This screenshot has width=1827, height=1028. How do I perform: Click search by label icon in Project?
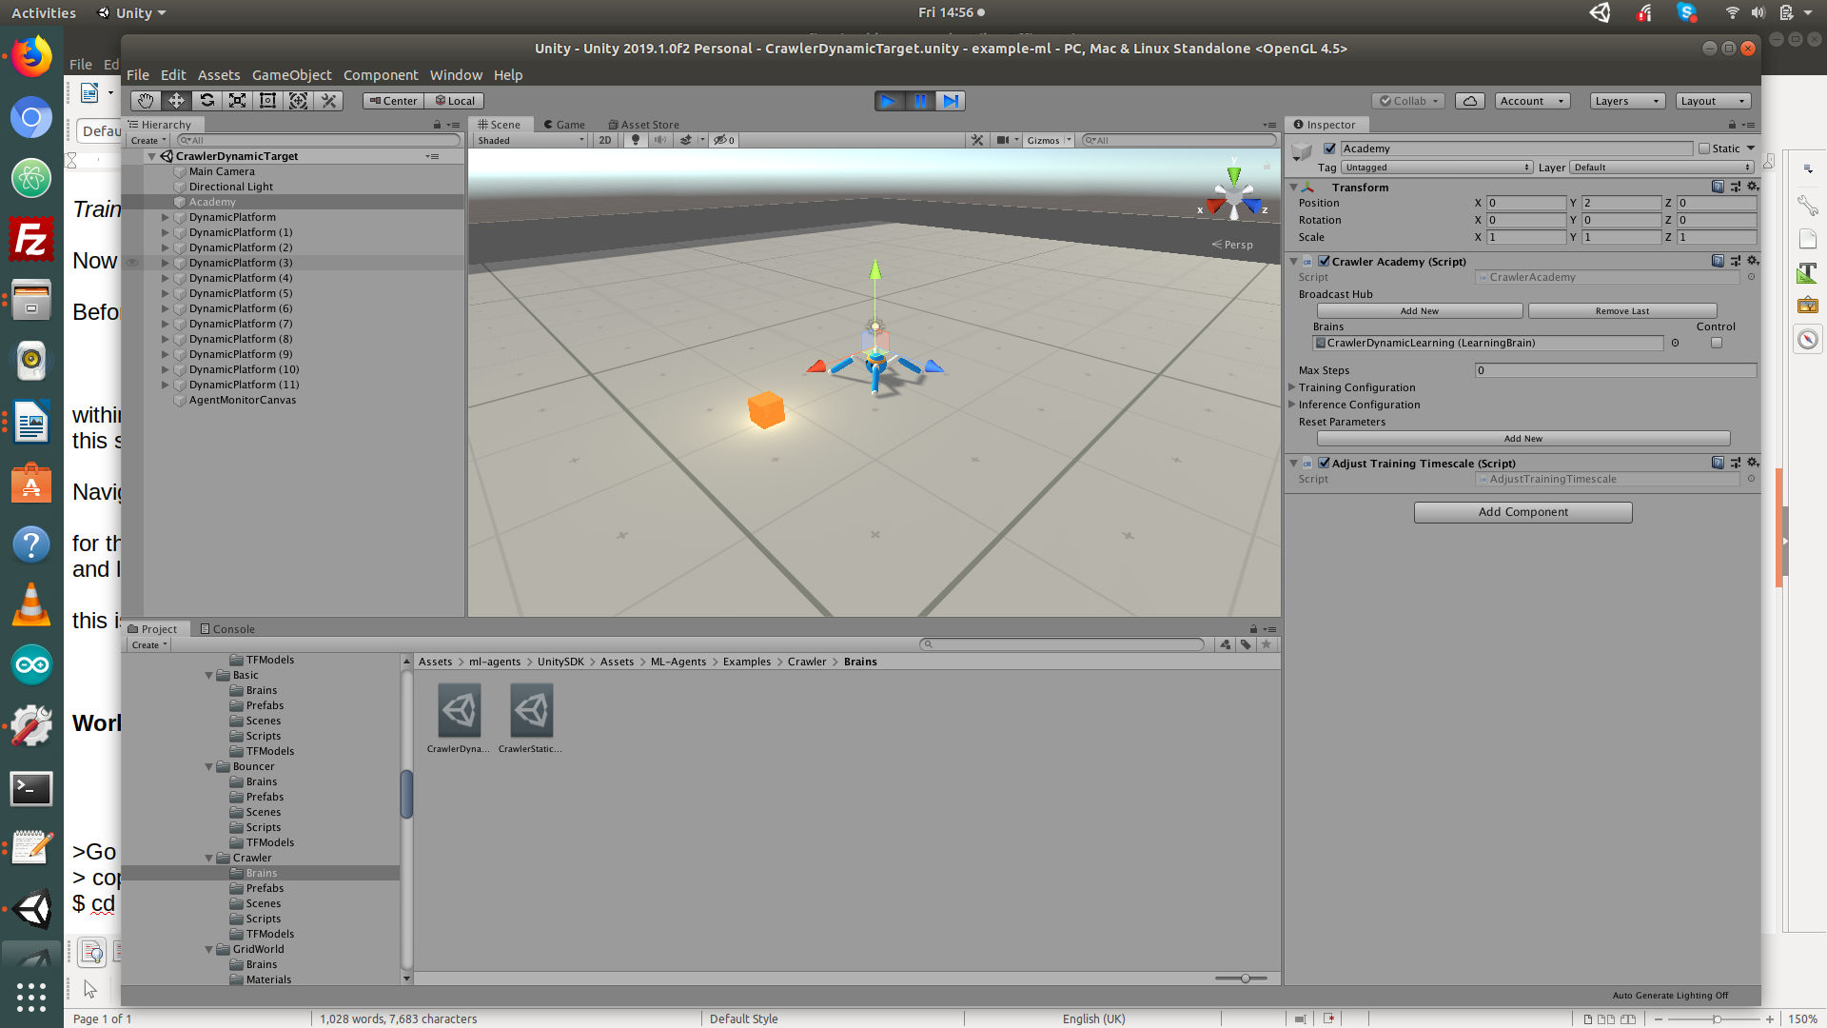[1246, 644]
